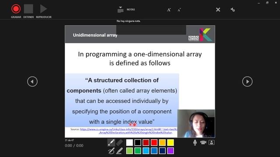Select the eraser tool
Screen dimensions: 280x157
click(x=119, y=143)
